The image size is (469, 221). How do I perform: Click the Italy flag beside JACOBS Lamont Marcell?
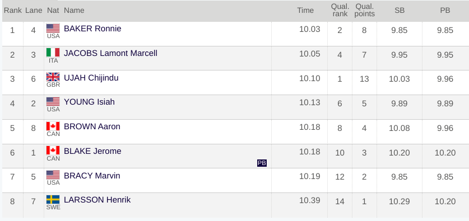click(53, 53)
